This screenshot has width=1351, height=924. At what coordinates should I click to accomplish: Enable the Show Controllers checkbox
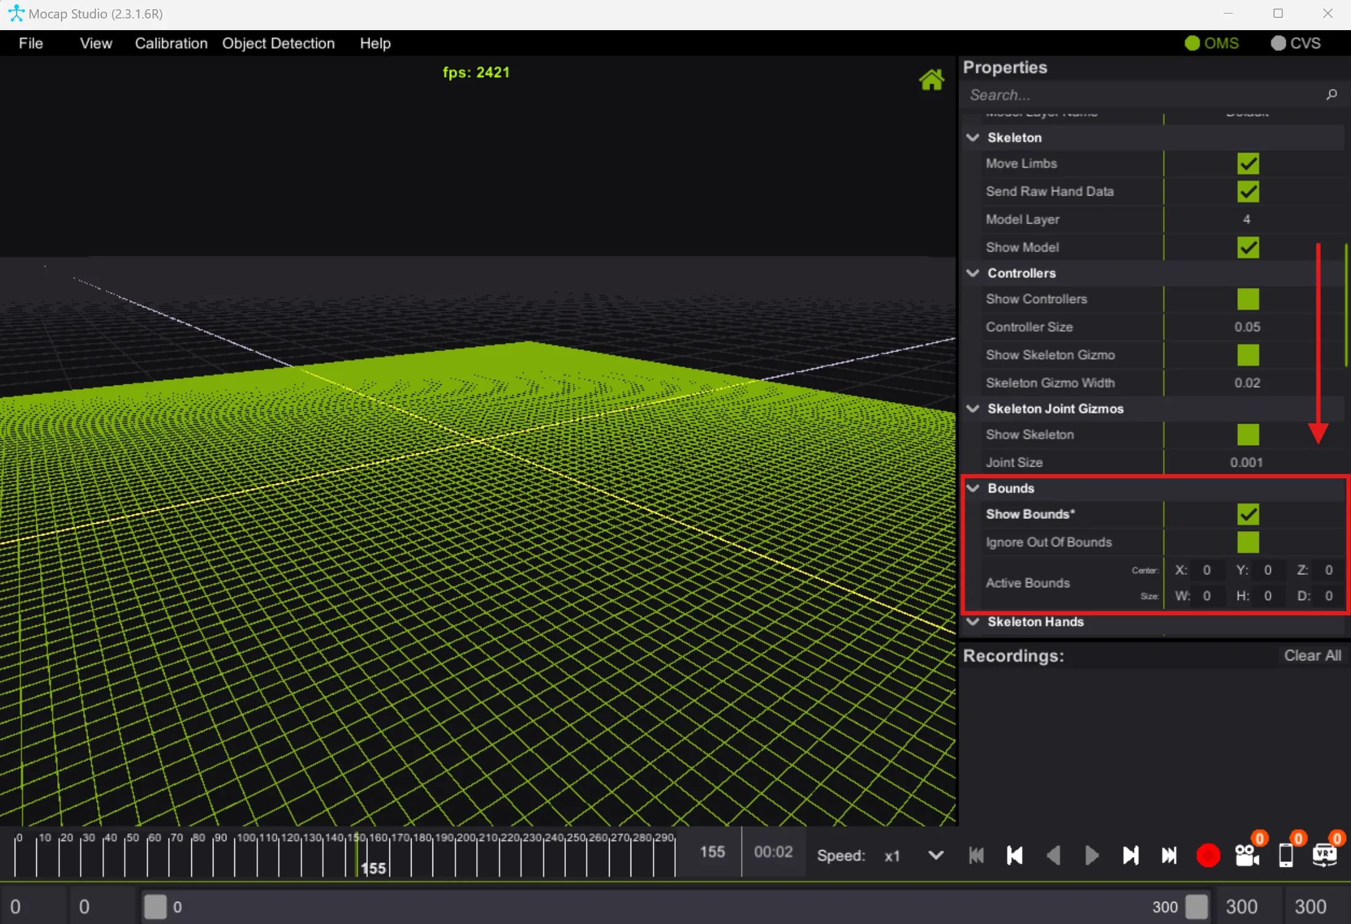click(x=1248, y=299)
